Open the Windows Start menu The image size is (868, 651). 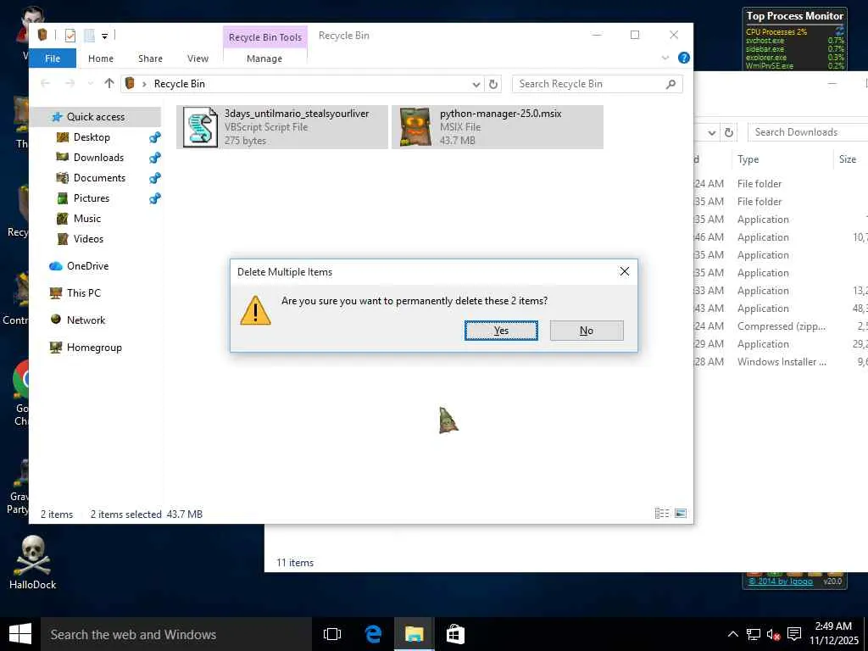pyautogui.click(x=20, y=634)
